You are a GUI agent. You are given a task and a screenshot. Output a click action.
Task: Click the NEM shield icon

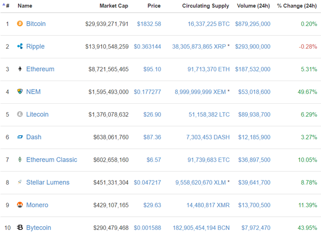coord(20,91)
